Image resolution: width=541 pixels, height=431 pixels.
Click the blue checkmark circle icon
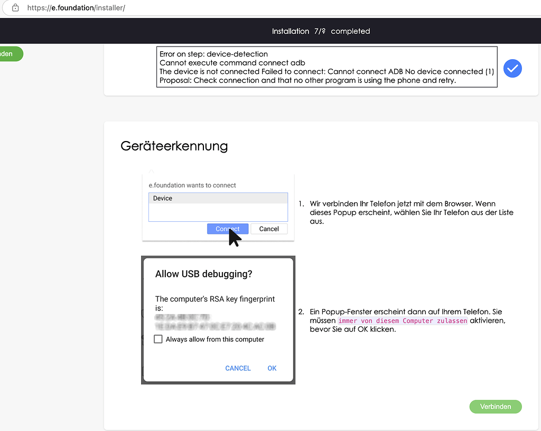pyautogui.click(x=512, y=68)
